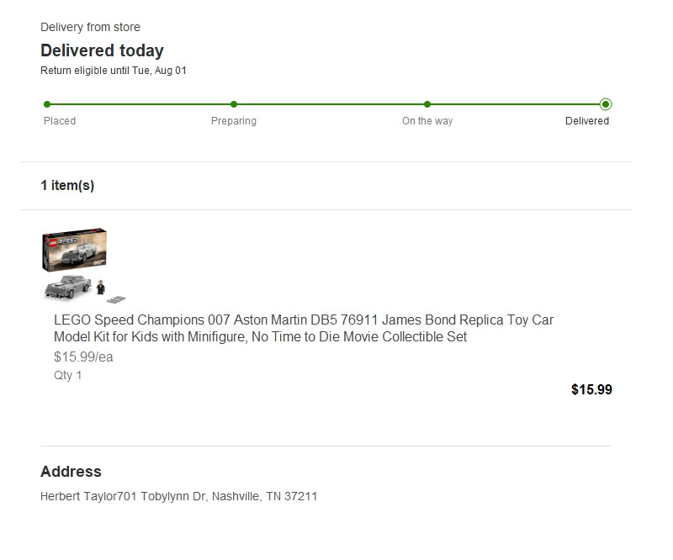The image size is (673, 560).
Task: Click the On the way progress dot
Action: pyautogui.click(x=427, y=104)
